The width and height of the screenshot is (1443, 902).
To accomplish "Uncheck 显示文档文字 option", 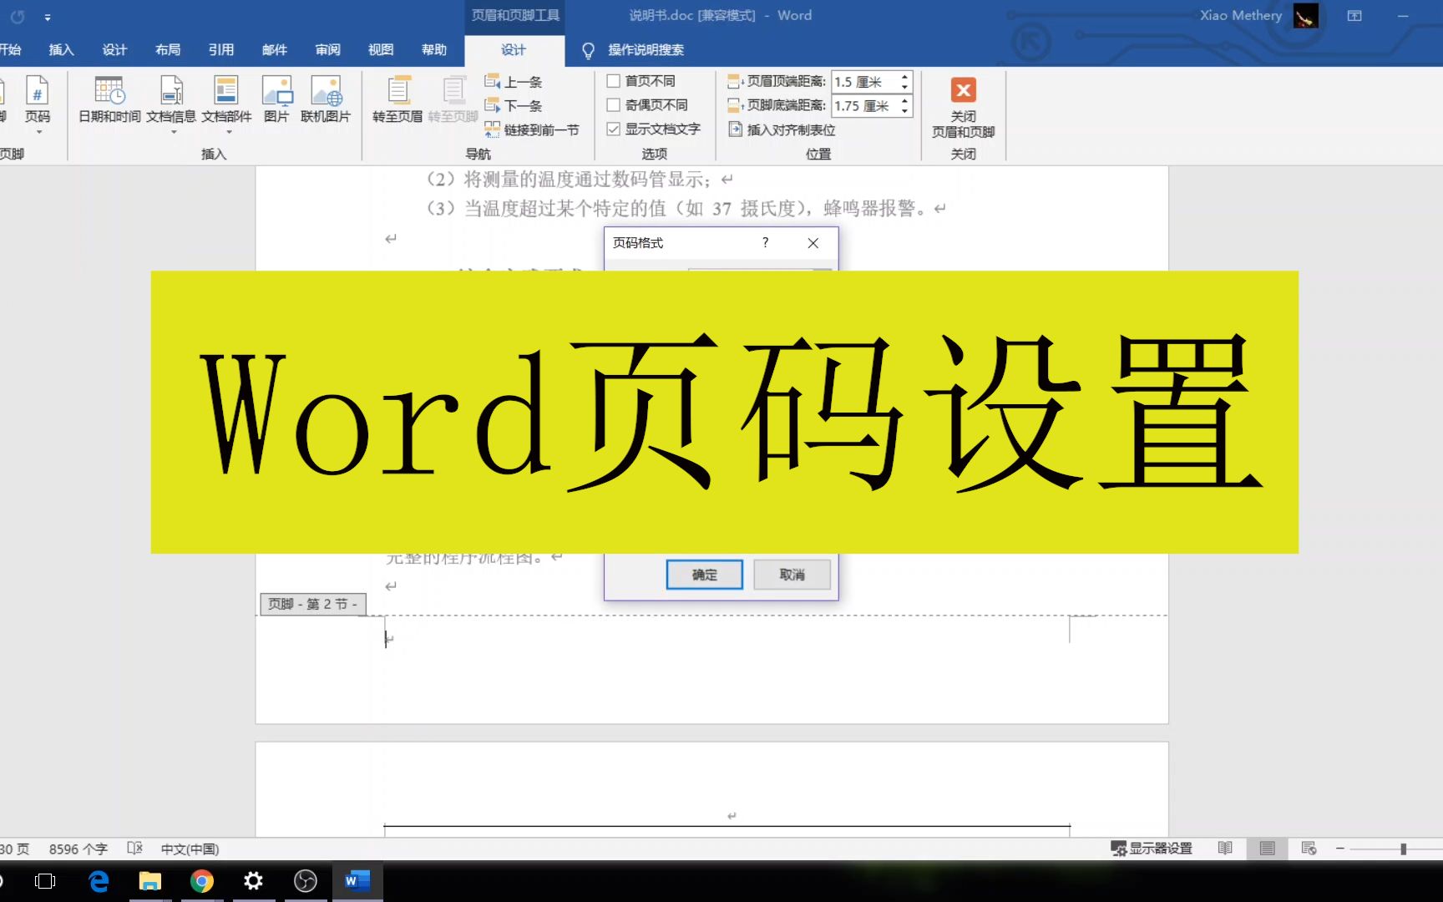I will coord(613,129).
